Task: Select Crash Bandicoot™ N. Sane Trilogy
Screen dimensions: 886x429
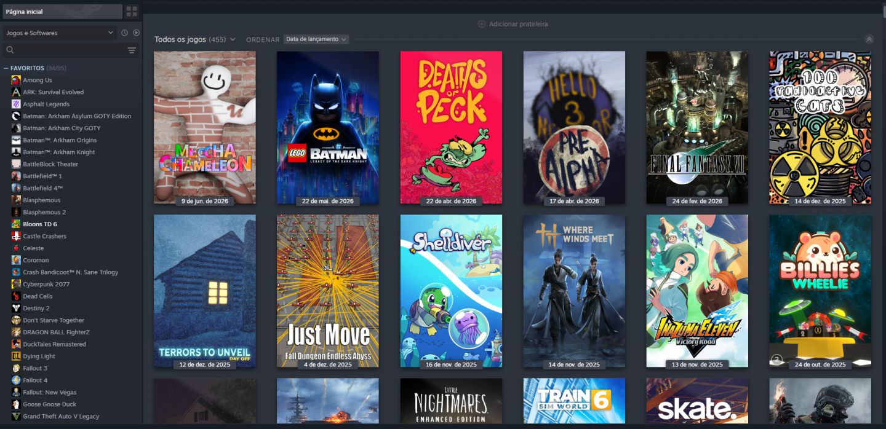Action: coord(71,272)
